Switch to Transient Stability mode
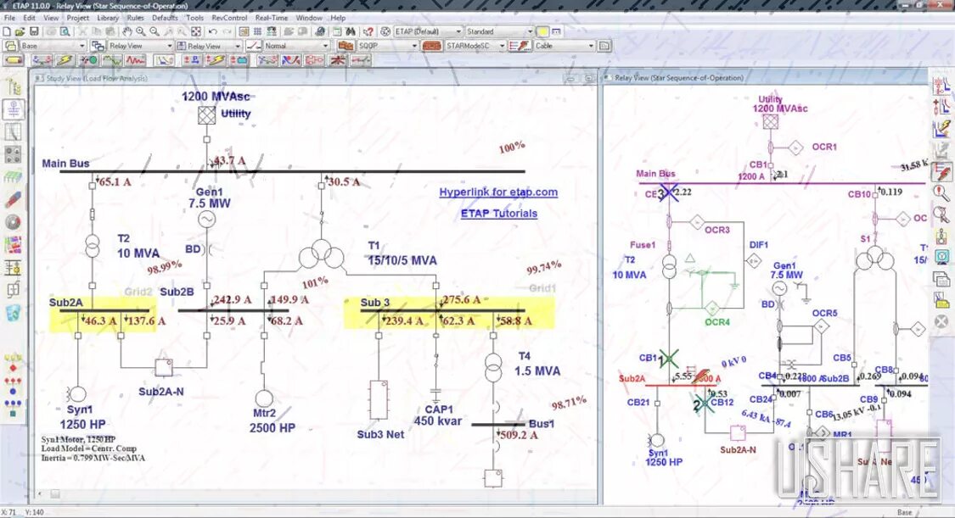The image size is (955, 518). click(135, 60)
